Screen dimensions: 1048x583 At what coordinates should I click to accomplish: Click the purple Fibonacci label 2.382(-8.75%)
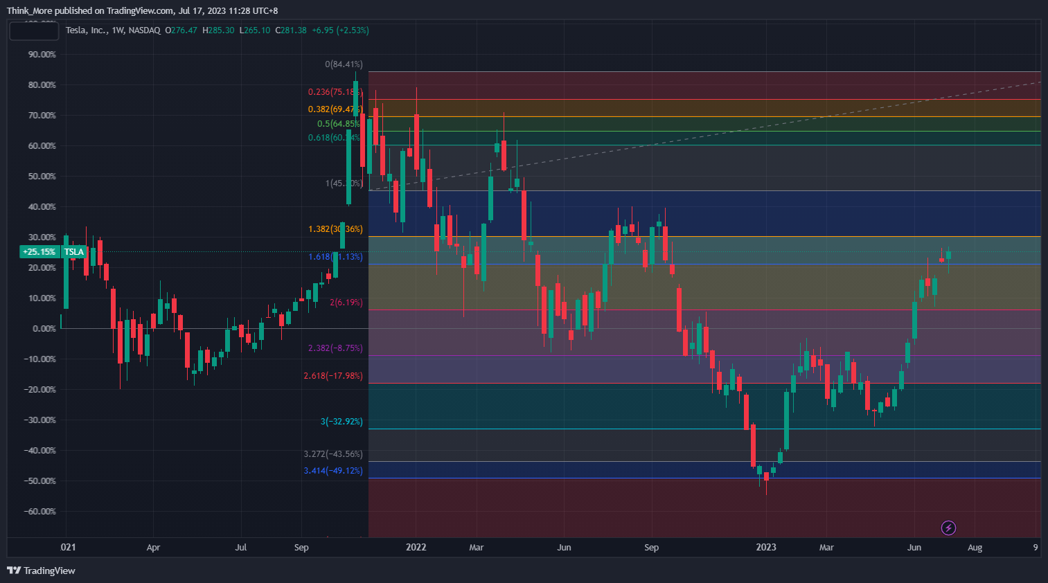click(335, 348)
